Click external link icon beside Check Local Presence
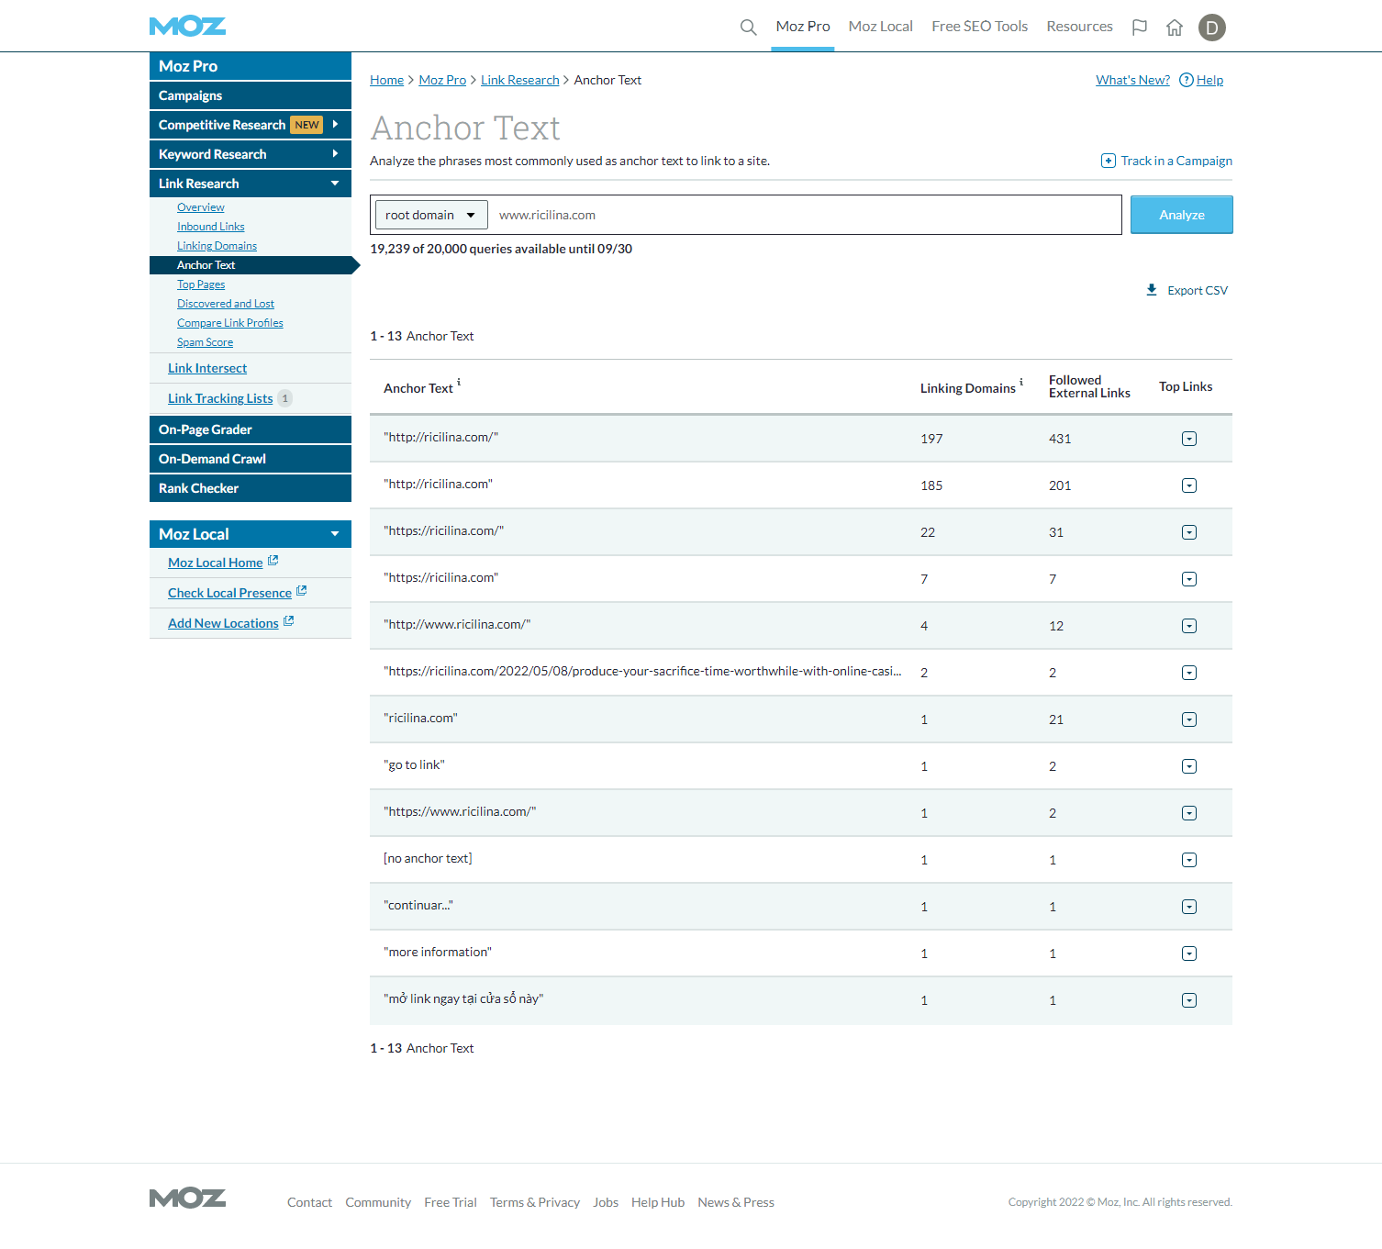 pyautogui.click(x=301, y=591)
